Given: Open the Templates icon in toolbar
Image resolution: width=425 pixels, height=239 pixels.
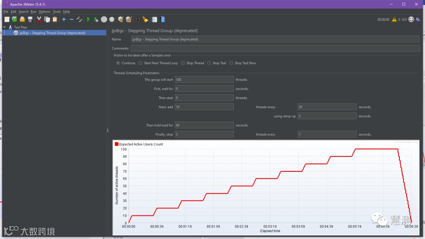Looking at the screenshot, I should (x=15, y=19).
